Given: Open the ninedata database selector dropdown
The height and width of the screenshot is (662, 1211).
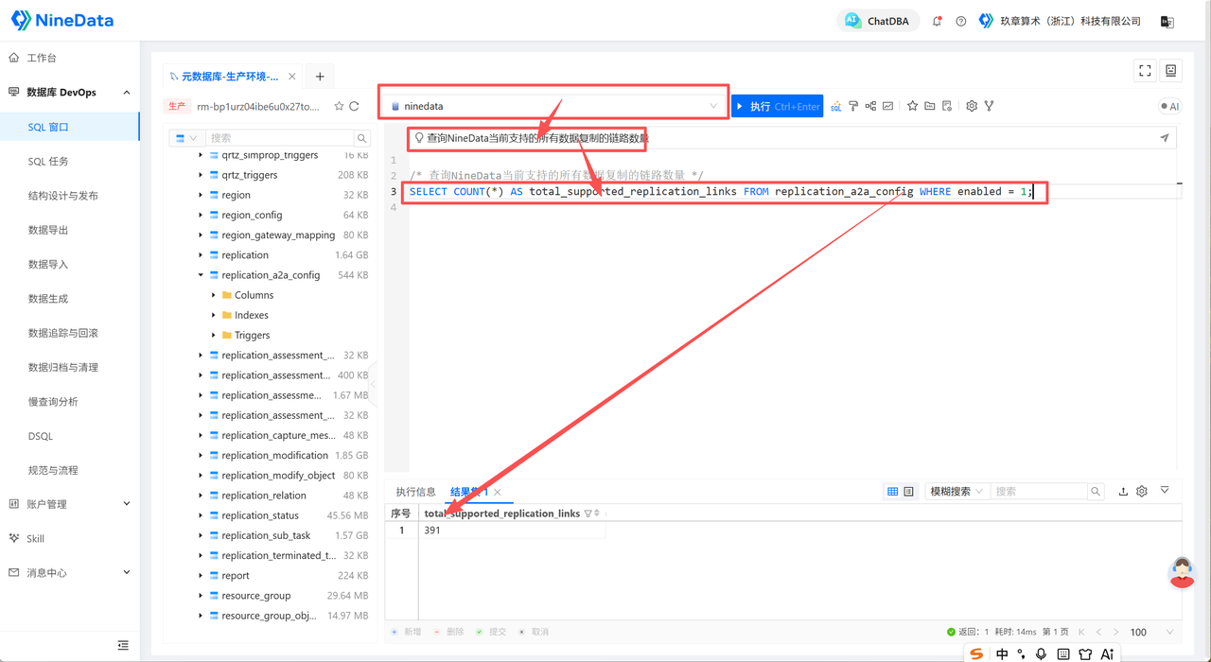Looking at the screenshot, I should click(554, 106).
